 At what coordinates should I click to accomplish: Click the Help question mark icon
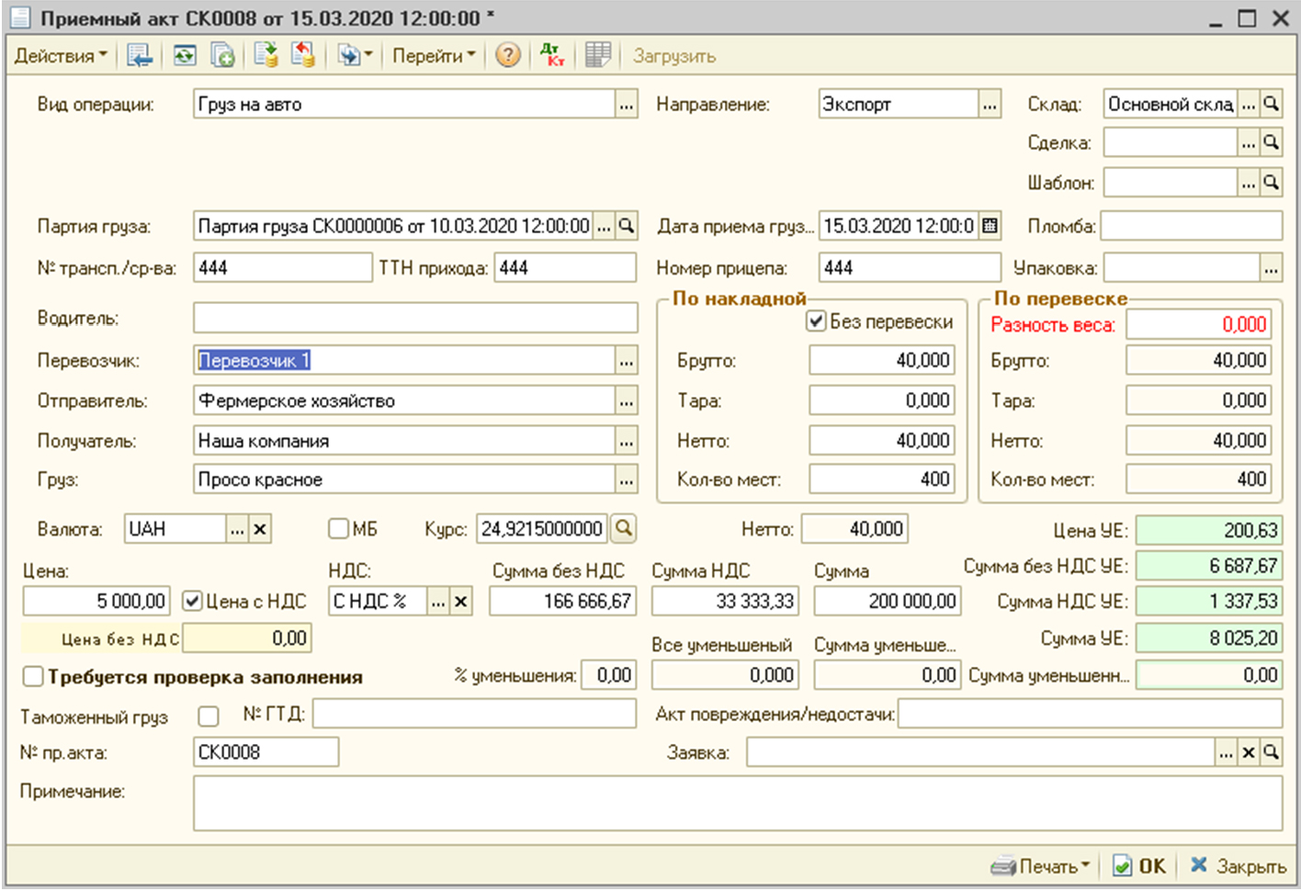point(507,55)
